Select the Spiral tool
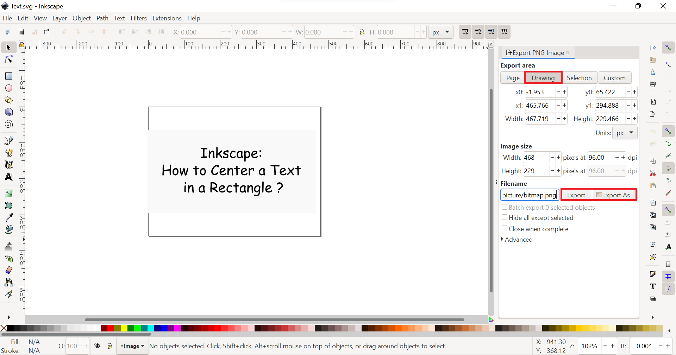The width and height of the screenshot is (676, 355). click(x=9, y=124)
